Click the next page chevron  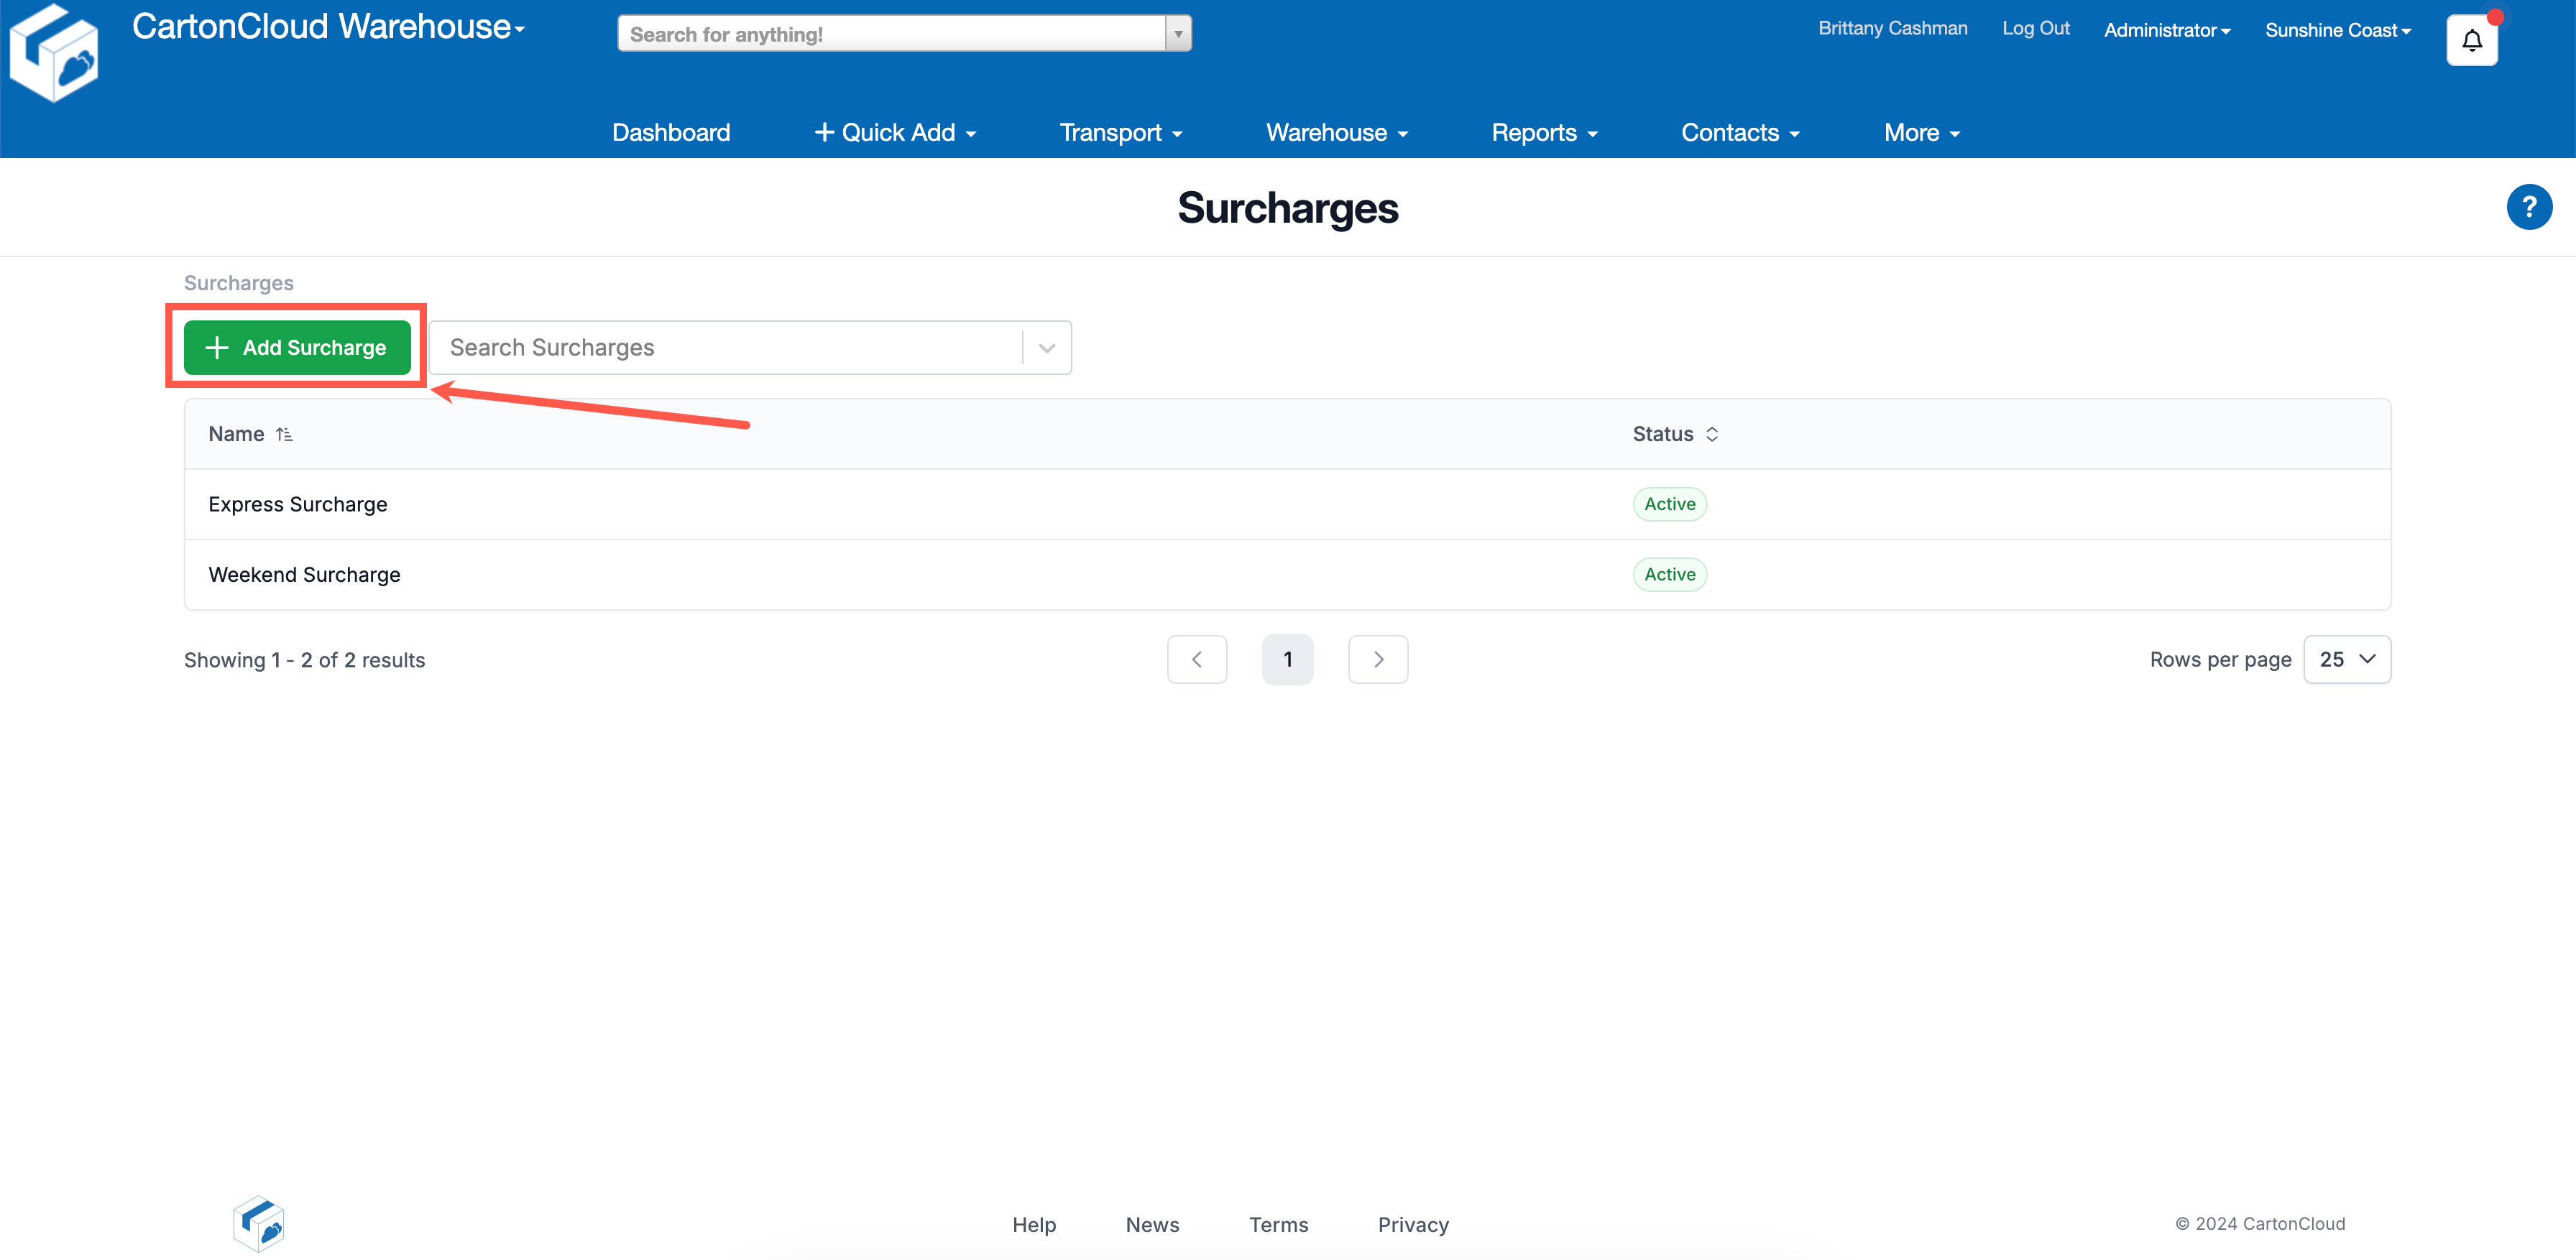1378,659
